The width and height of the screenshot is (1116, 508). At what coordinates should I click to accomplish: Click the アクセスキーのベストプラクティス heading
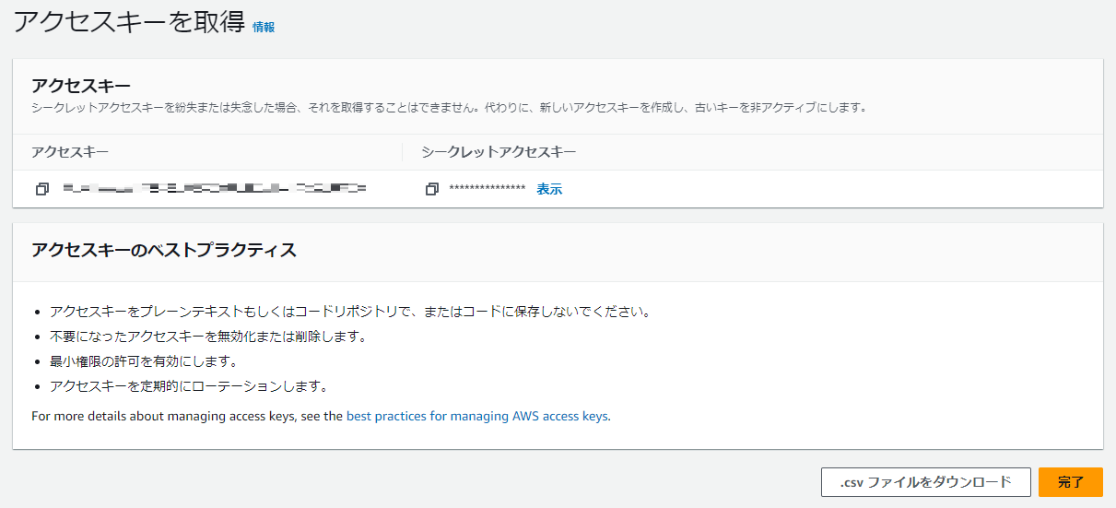[164, 250]
